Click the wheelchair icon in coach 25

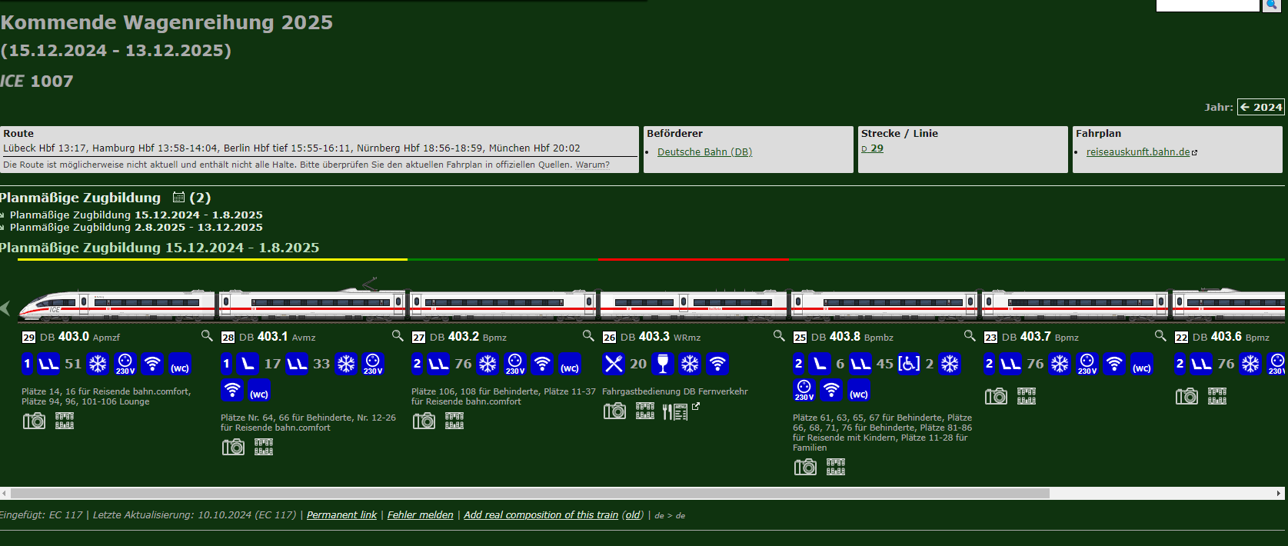[x=909, y=364]
